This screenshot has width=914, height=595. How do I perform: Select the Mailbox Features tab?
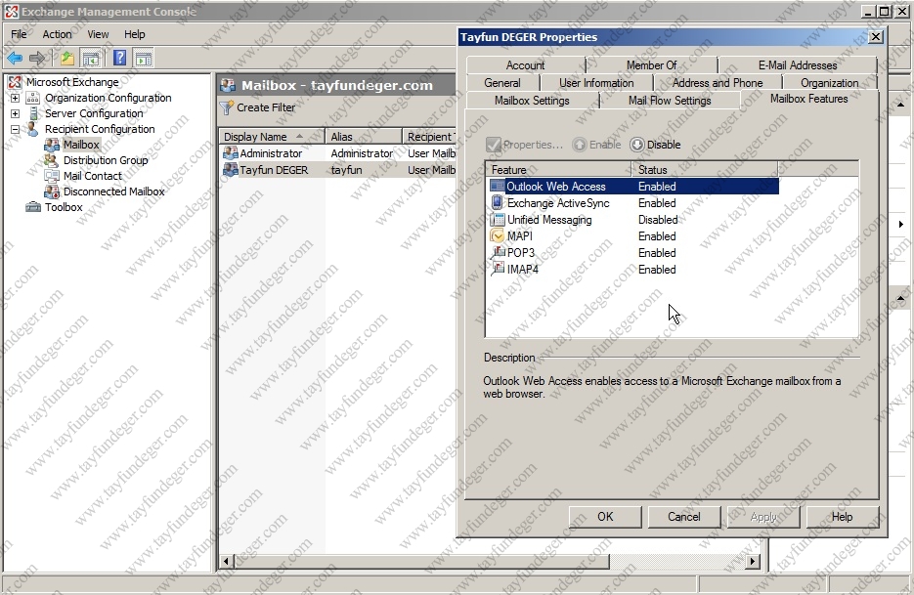click(x=809, y=99)
